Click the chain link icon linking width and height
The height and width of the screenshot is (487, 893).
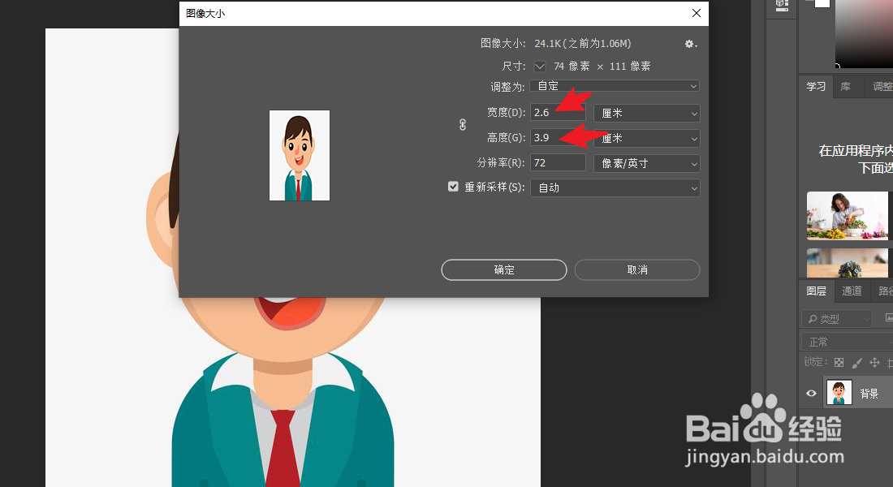coord(462,125)
